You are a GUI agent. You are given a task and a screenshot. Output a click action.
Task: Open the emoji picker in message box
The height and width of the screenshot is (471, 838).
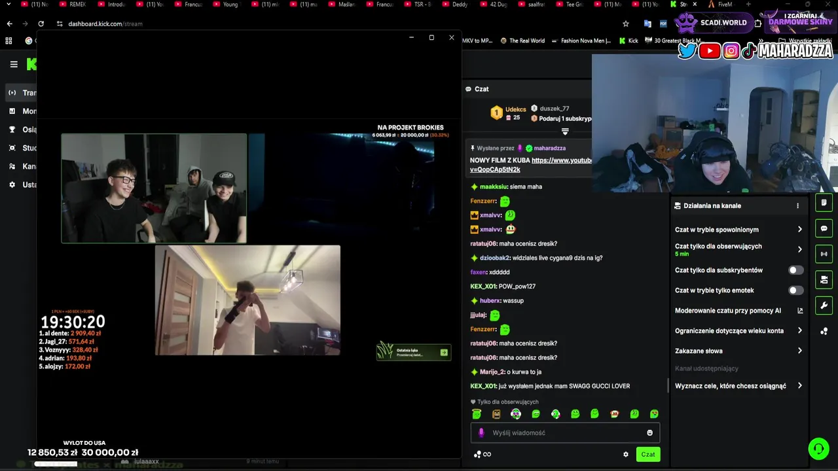click(649, 432)
